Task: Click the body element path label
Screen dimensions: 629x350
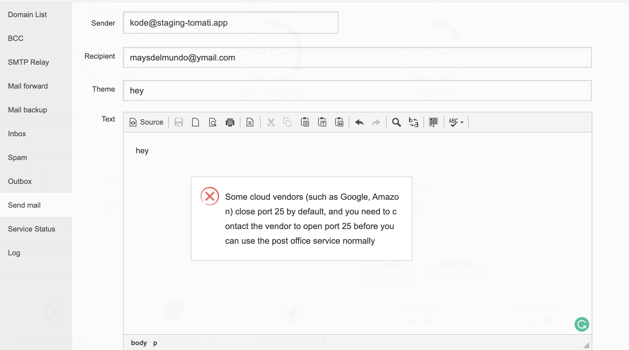Action: [x=139, y=343]
